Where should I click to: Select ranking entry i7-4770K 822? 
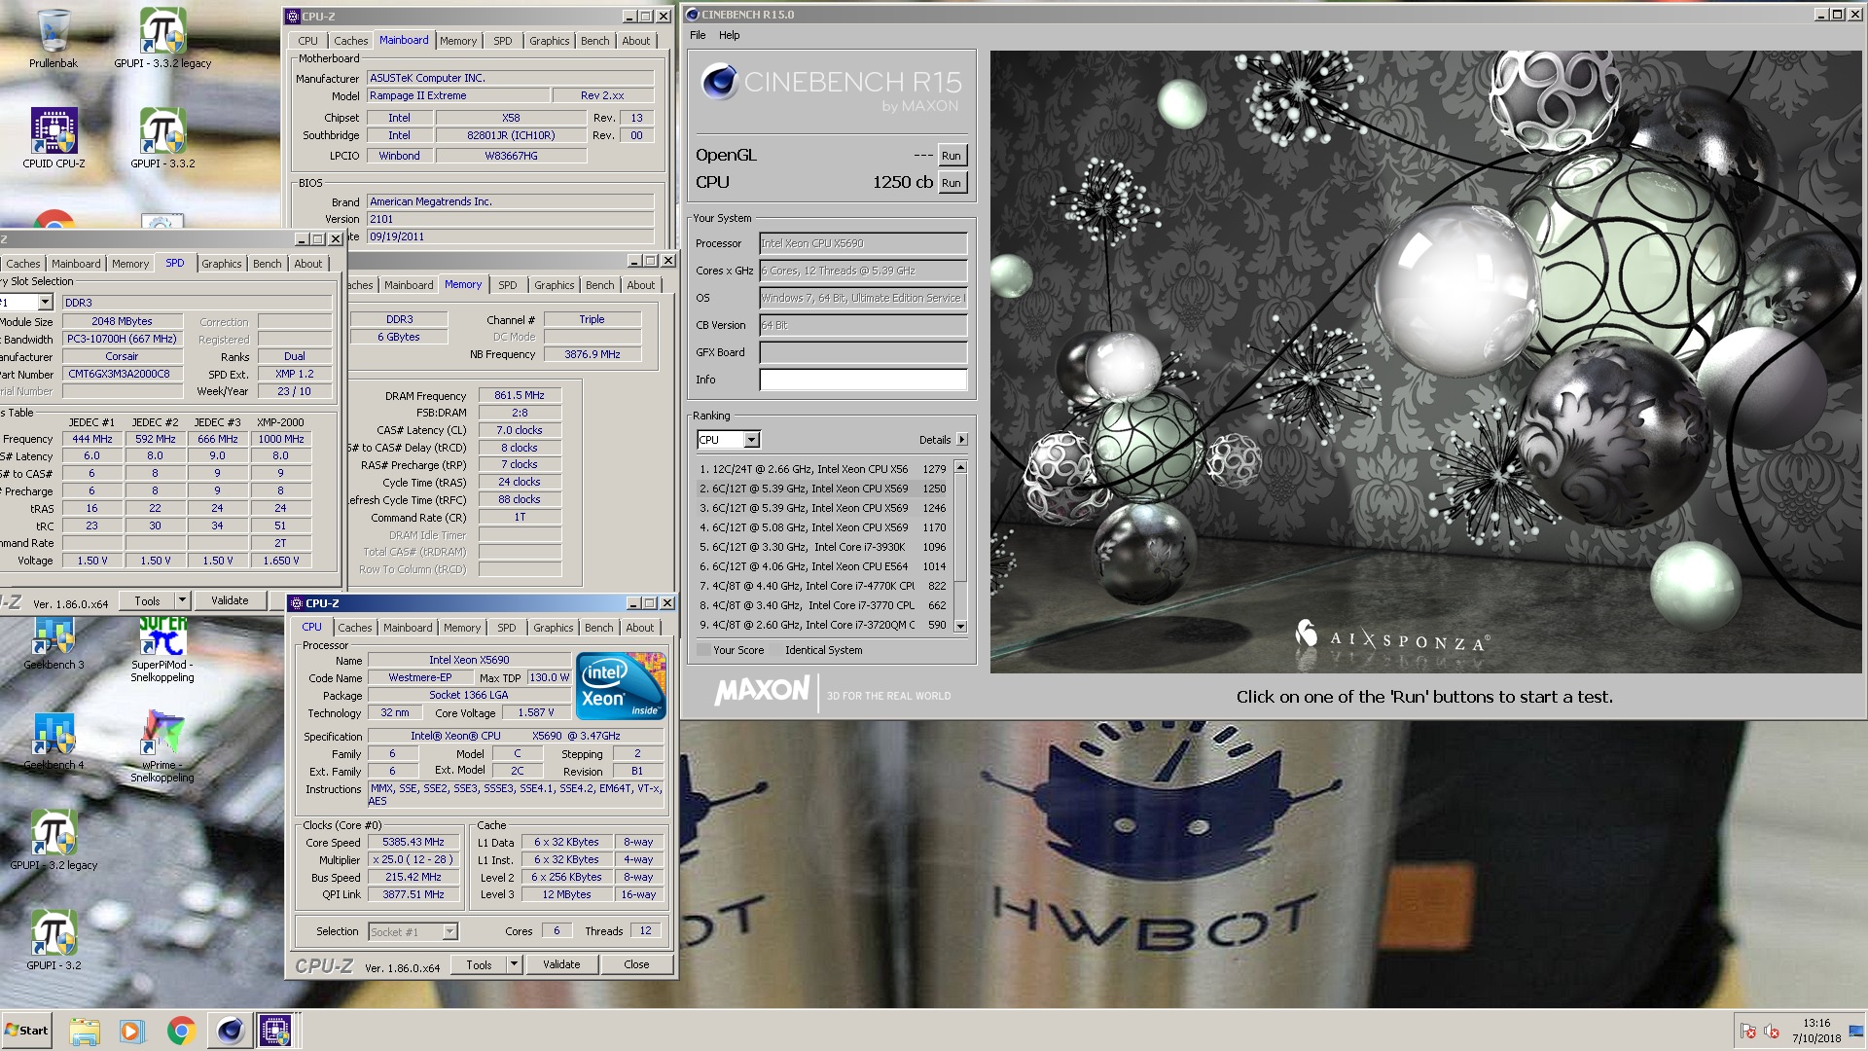[x=823, y=586]
